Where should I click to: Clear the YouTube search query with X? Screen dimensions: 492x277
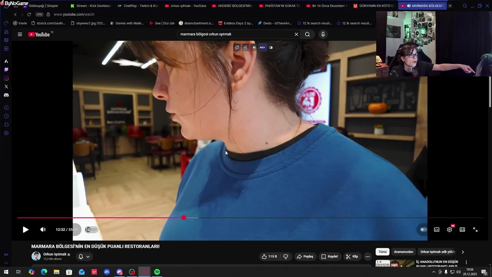(296, 34)
